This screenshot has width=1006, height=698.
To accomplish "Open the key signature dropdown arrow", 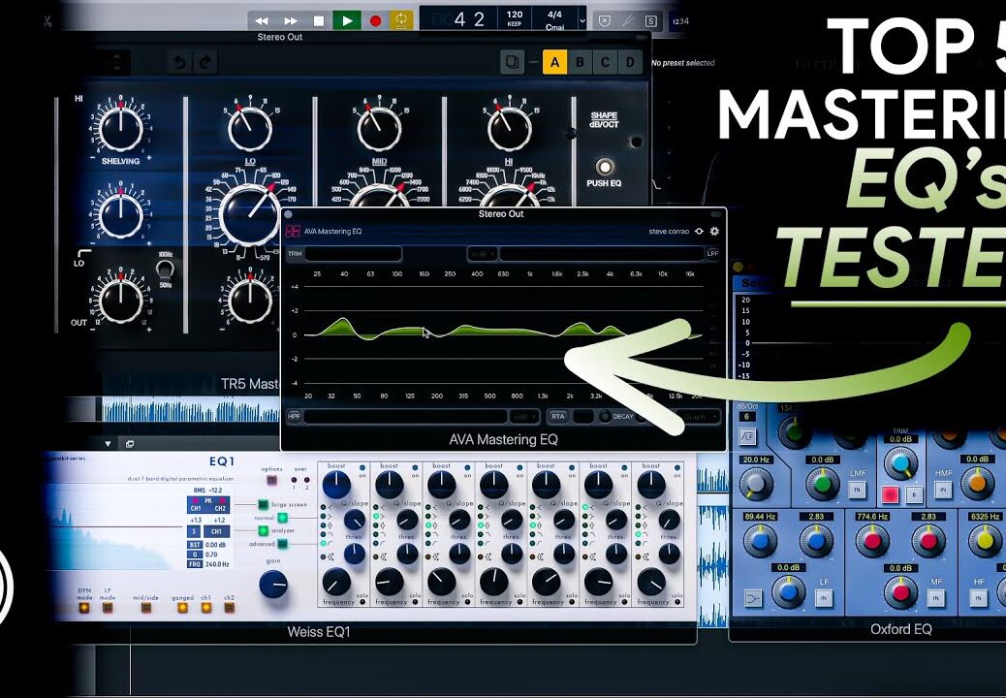I will 582,20.
